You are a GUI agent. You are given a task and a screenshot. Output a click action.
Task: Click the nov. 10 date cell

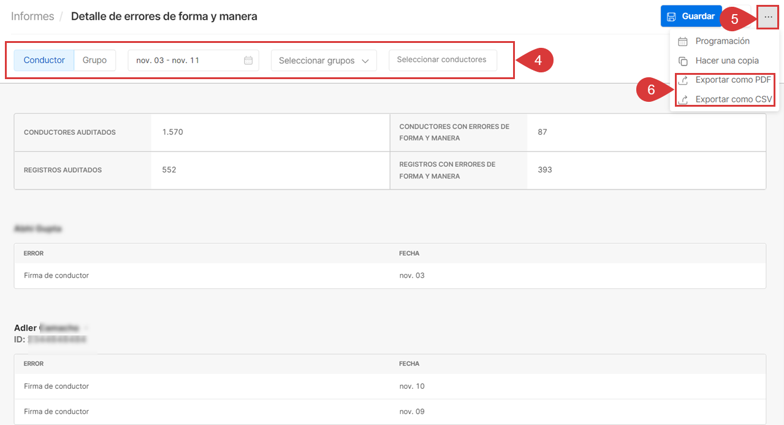point(412,386)
